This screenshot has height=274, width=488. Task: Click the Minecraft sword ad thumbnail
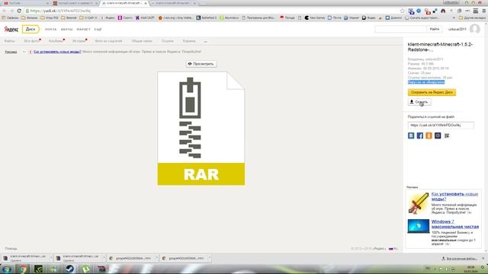tap(419, 203)
